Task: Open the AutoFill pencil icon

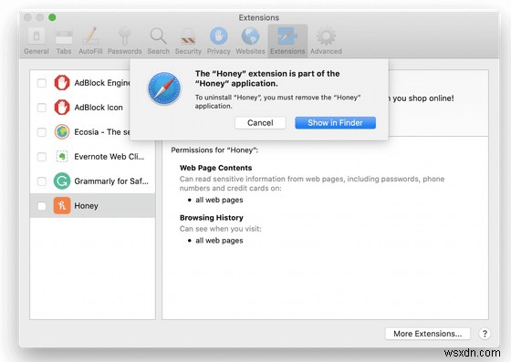Action: 90,36
